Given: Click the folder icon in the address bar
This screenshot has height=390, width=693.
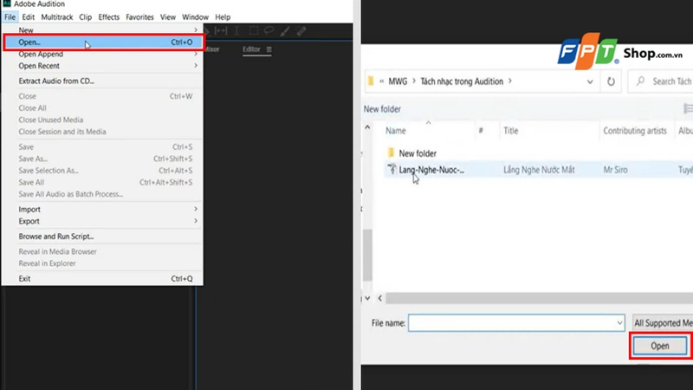Looking at the screenshot, I should coord(371,81).
